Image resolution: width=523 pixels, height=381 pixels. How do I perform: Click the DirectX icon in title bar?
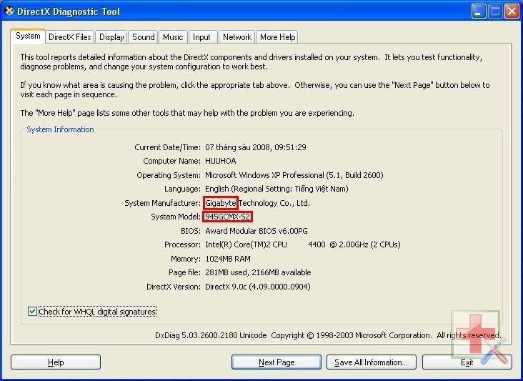9,11
